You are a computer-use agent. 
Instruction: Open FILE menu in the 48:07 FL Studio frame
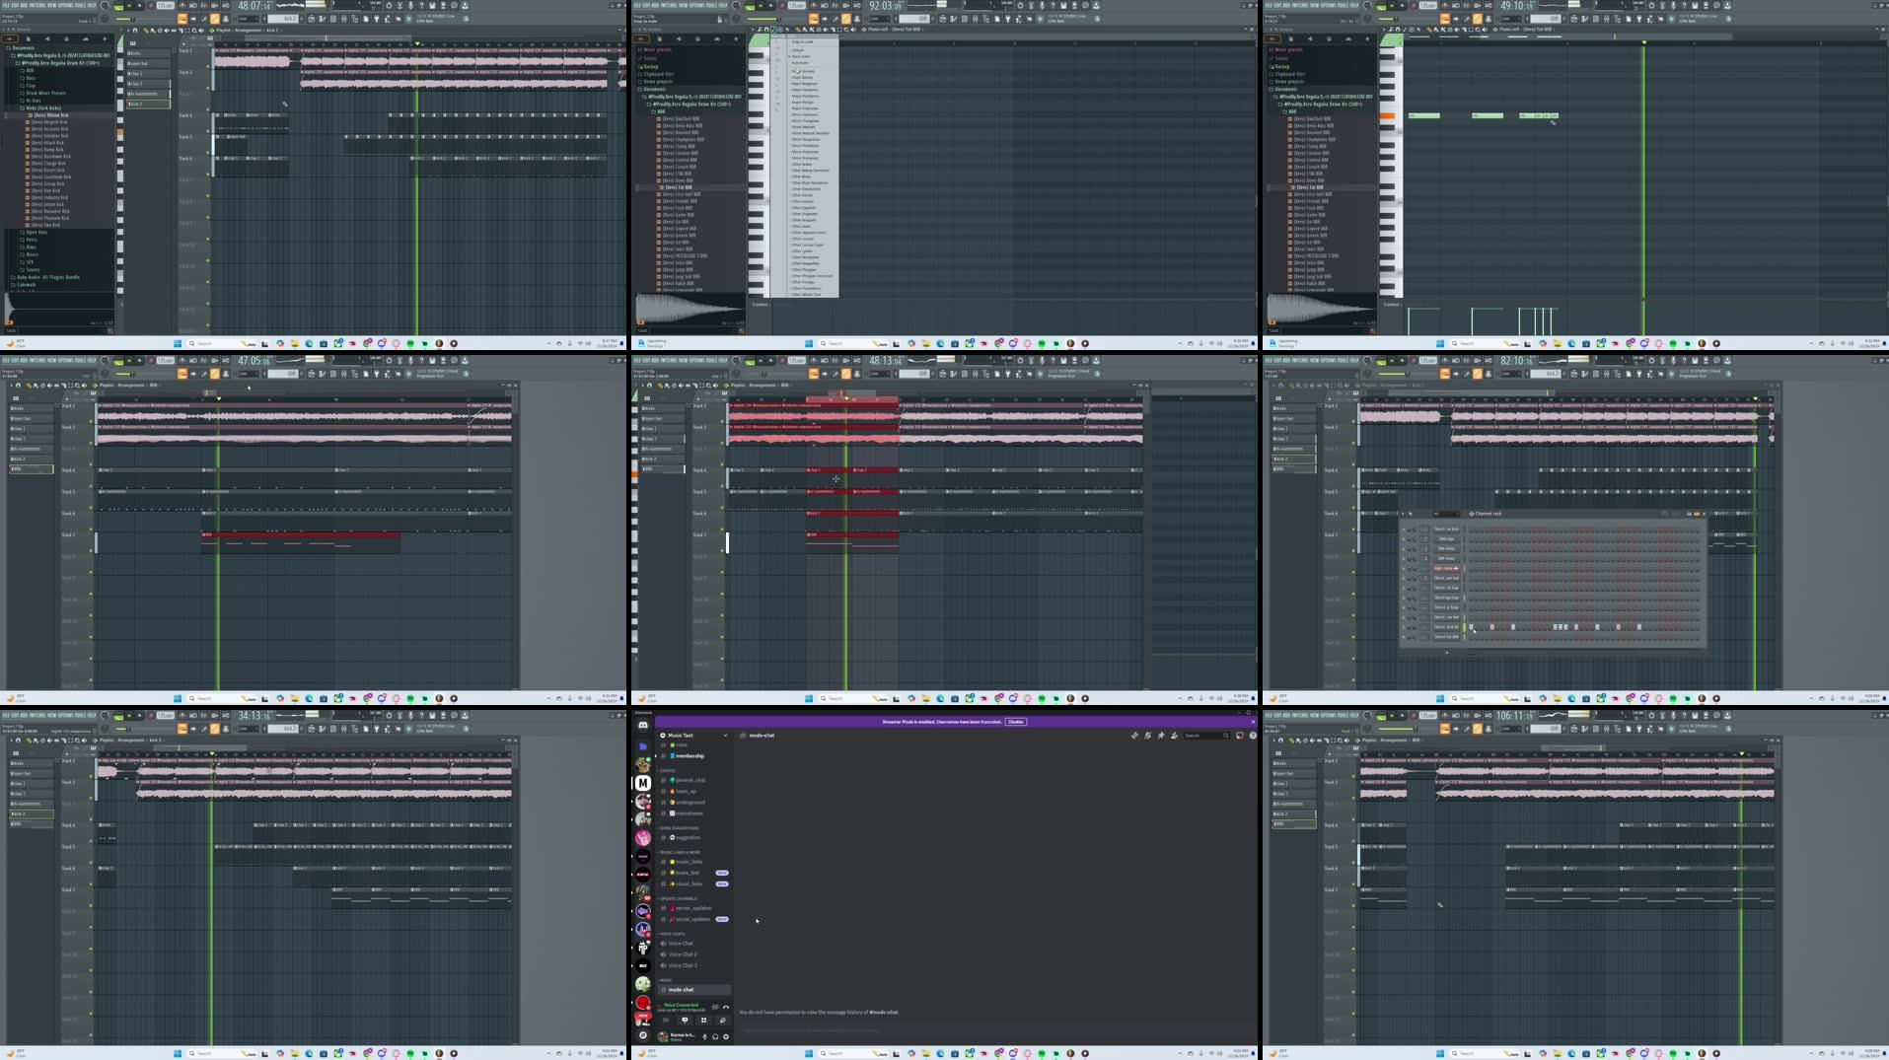6,5
